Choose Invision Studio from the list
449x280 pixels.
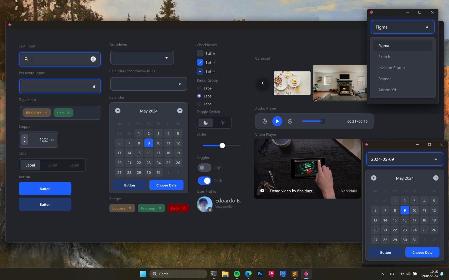coord(391,68)
